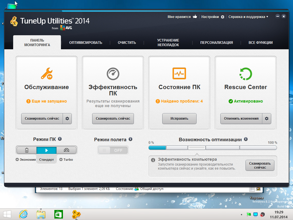This screenshot has height=220, width=293.
Task: Open Windows Store from taskbar
Action: [x=58, y=214]
